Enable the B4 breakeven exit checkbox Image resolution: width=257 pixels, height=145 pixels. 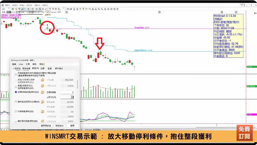[16, 102]
